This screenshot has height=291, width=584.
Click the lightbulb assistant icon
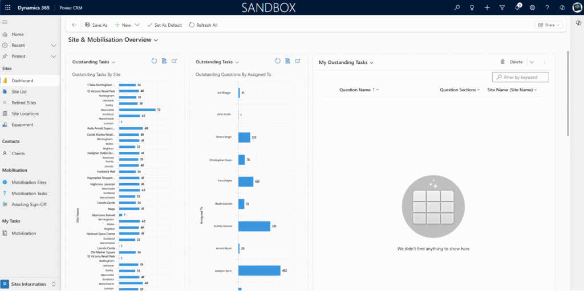tap(472, 7)
